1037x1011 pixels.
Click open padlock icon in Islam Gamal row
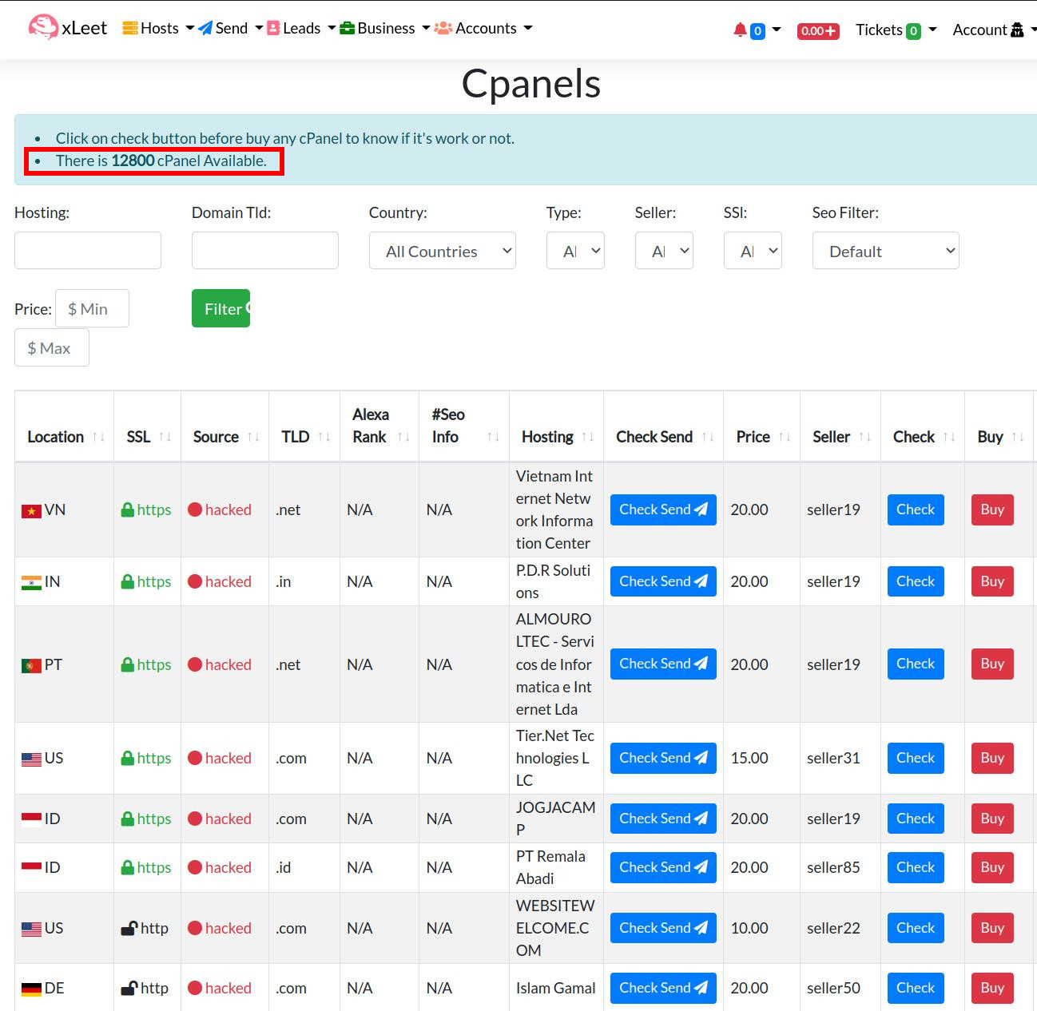[129, 988]
